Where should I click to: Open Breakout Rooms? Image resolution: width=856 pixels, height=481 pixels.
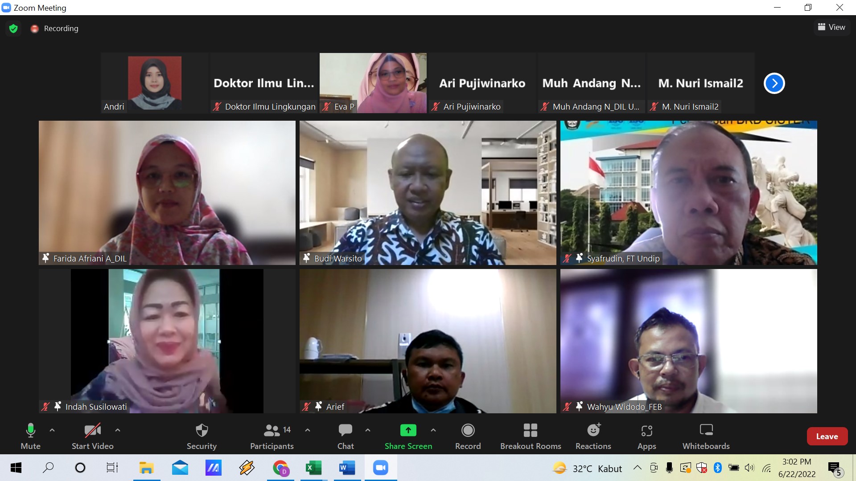point(530,436)
